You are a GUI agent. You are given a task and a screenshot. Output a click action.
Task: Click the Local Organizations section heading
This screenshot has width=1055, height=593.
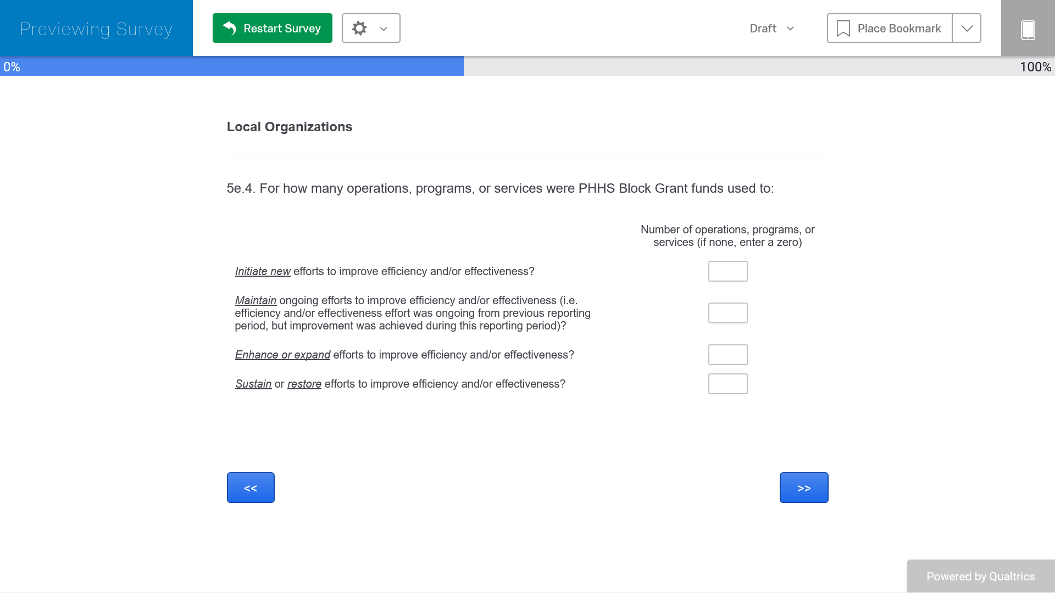(290, 127)
